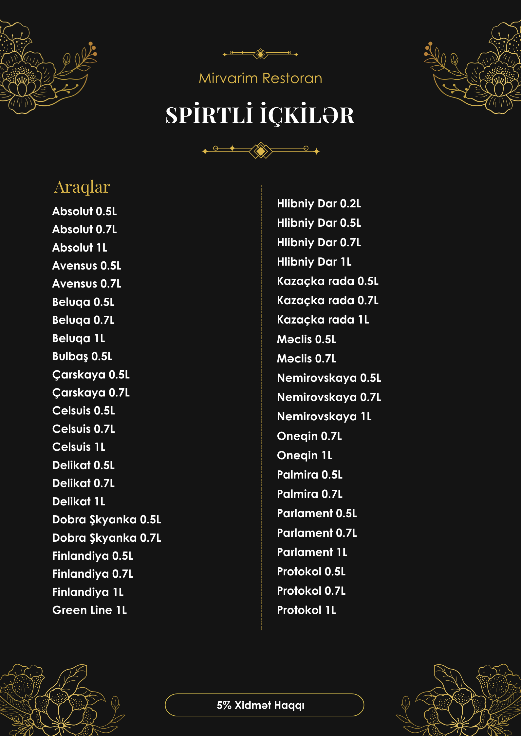Image resolution: width=521 pixels, height=736 pixels.
Task: Select the Oneqin 0.7L entry
Action: point(309,436)
